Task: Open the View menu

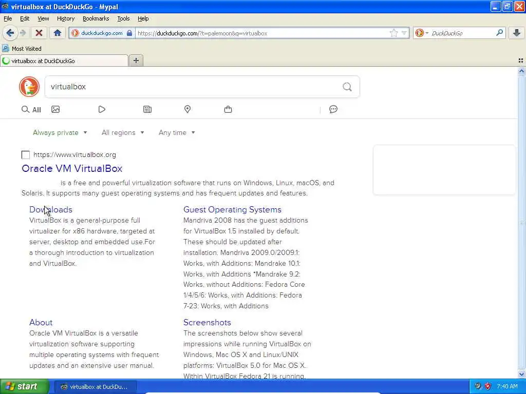Action: [x=43, y=18]
